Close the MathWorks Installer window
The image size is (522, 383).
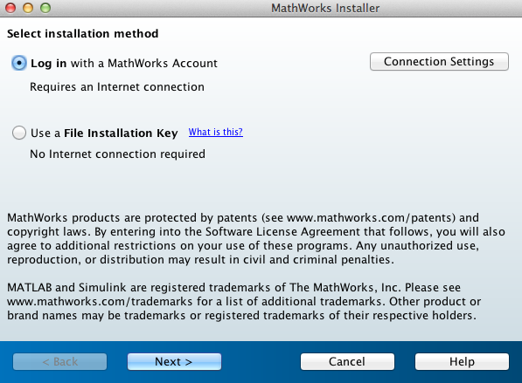pos(10,8)
